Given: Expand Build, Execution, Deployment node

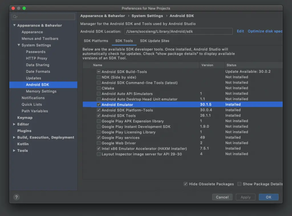Looking at the screenshot, I should pyautogui.click(x=14, y=137).
